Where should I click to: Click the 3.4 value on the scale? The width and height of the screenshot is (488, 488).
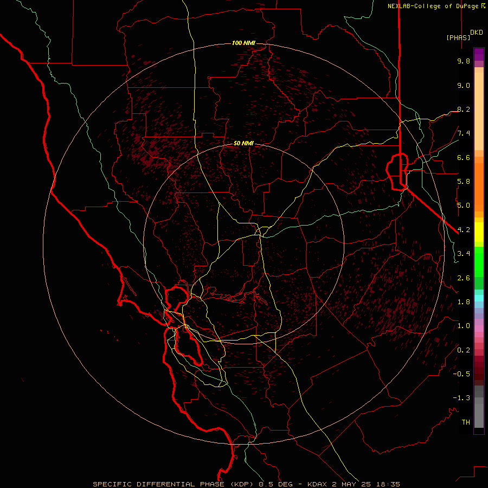464,254
